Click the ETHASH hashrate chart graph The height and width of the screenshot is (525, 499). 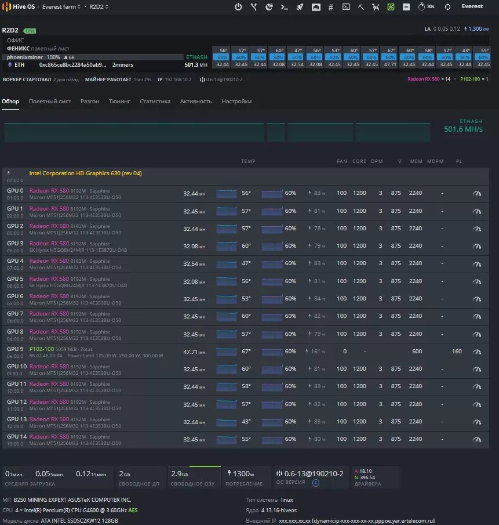[217, 133]
